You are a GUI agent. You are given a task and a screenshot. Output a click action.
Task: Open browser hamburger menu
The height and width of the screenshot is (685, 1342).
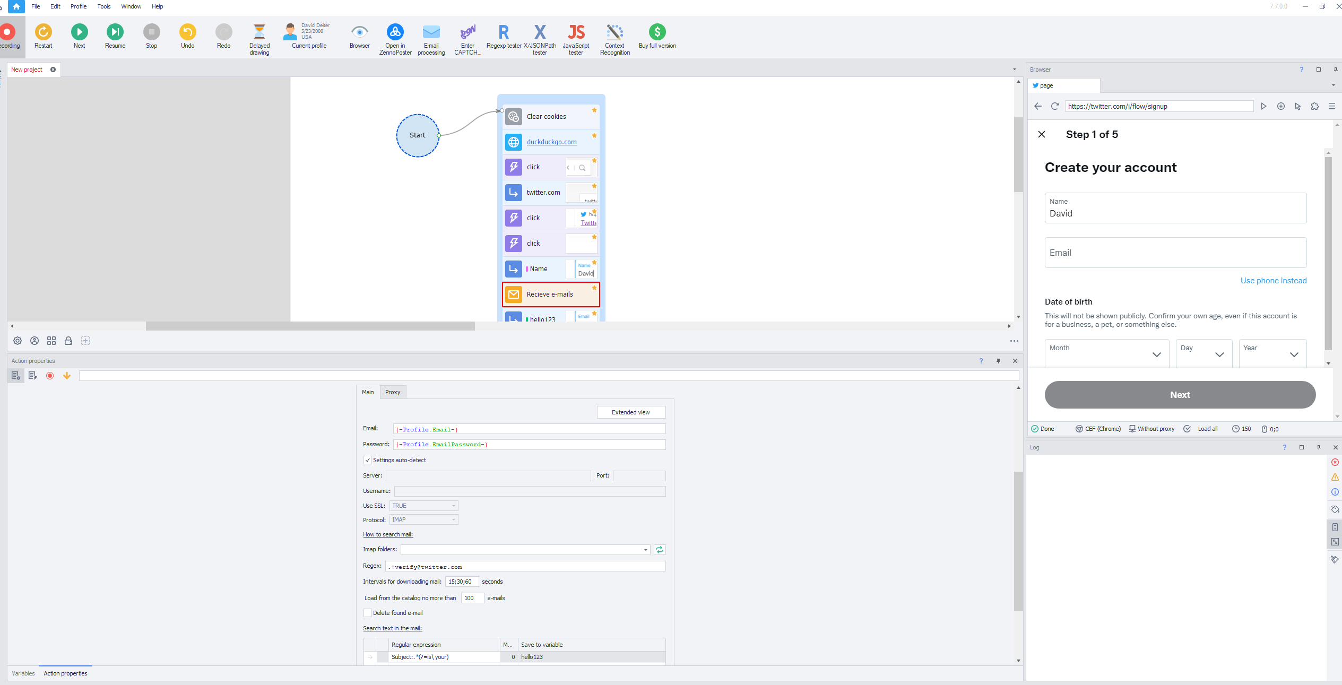pyautogui.click(x=1332, y=106)
